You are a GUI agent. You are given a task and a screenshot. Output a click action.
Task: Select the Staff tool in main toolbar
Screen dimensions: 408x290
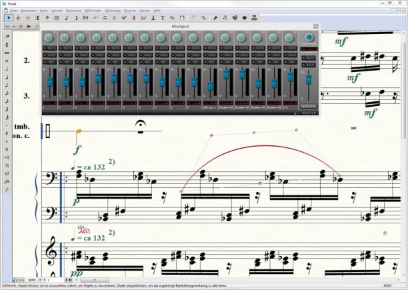(x=18, y=18)
